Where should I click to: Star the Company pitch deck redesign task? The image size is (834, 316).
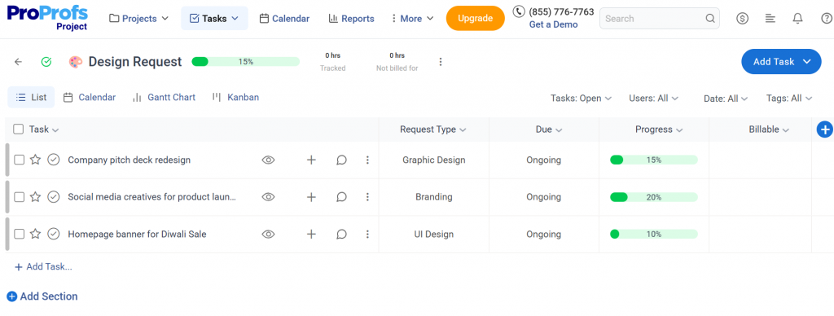coord(35,160)
